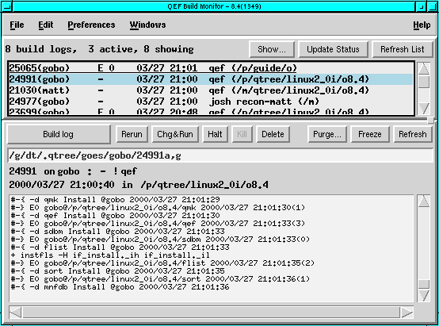Click the Show... button
The height and width of the screenshot is (326, 439).
pyautogui.click(x=272, y=49)
